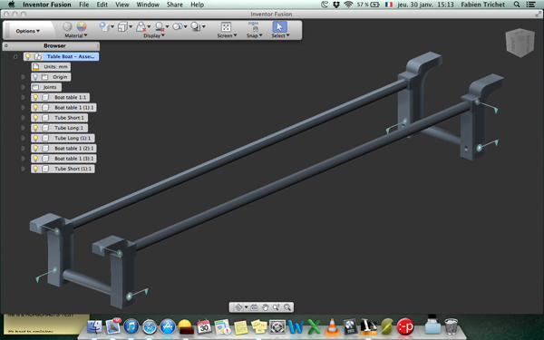Open the VLC cone icon in Dock
Screen dimensions: 544x340
pos(332,326)
